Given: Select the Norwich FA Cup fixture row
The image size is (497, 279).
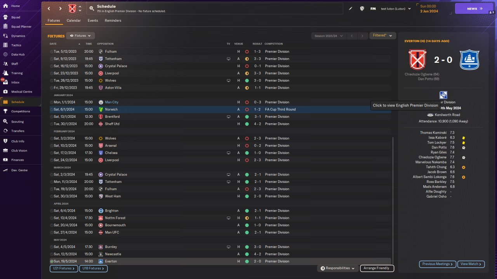Looking at the screenshot, I should [220, 109].
